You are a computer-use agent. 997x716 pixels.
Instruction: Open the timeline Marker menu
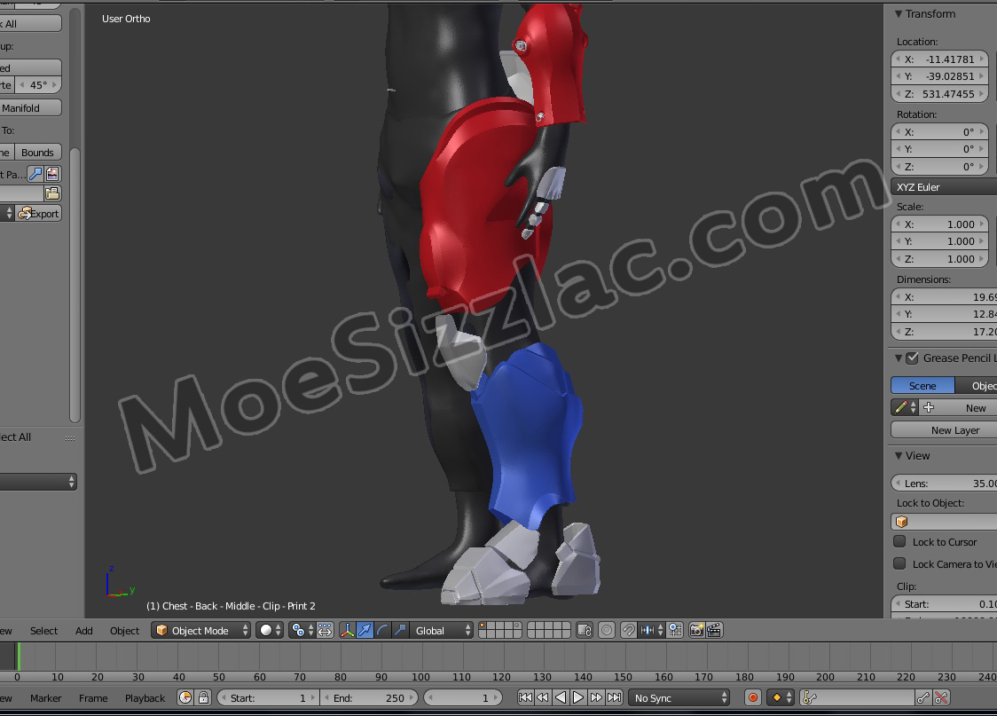pos(46,697)
